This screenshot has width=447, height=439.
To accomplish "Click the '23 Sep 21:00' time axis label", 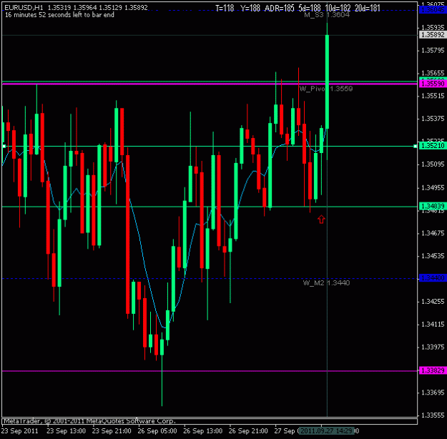I will [112, 430].
